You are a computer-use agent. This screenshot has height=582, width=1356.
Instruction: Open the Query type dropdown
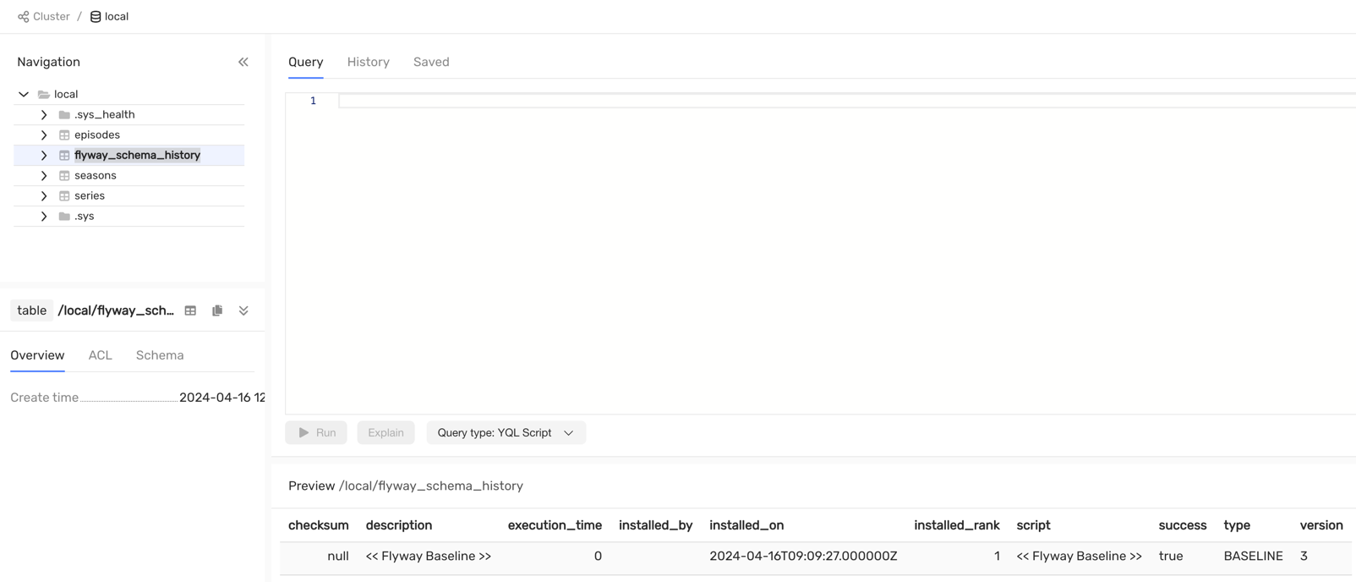pyautogui.click(x=506, y=432)
